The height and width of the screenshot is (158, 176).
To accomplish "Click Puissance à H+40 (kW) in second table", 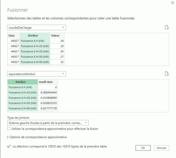I will (x=23, y=108).
